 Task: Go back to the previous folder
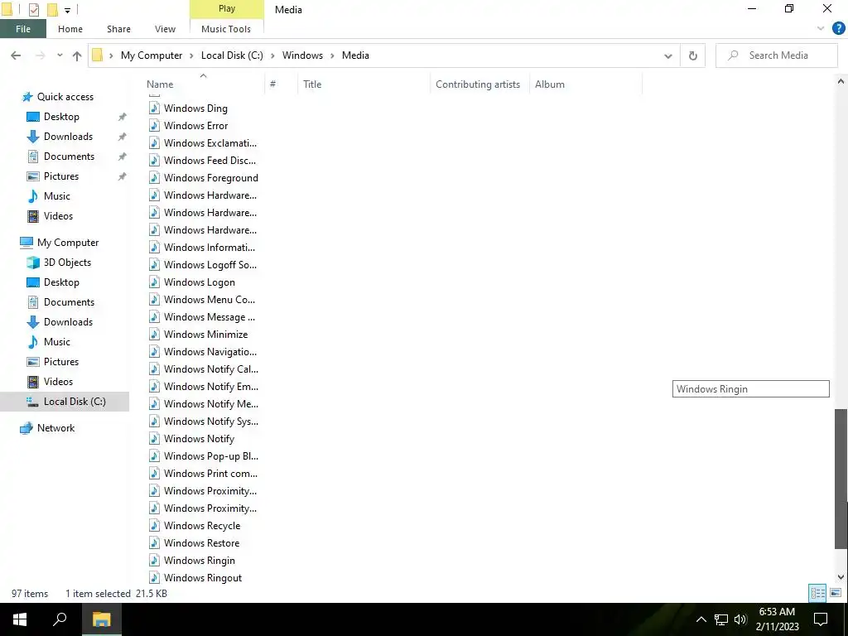16,55
